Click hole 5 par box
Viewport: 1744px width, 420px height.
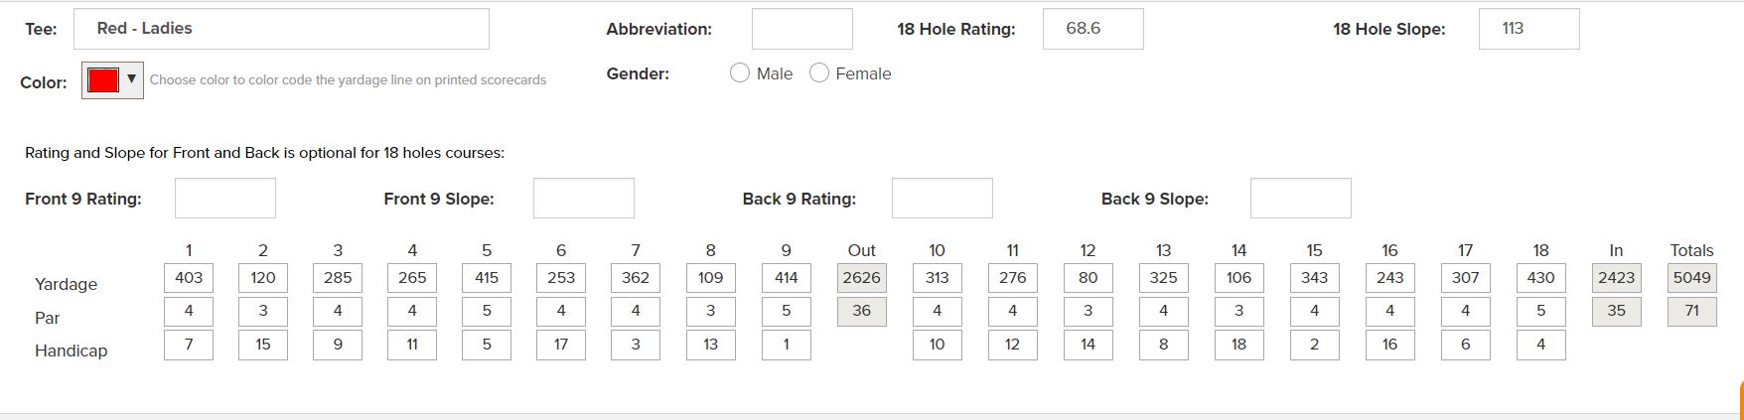point(487,311)
